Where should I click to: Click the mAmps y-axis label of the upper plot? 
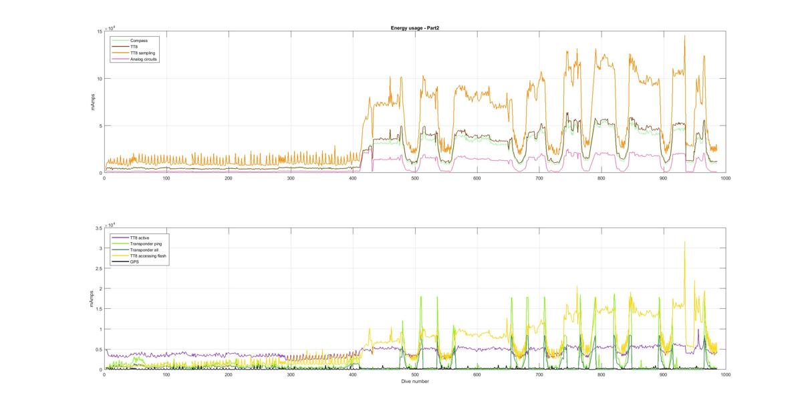pos(94,102)
